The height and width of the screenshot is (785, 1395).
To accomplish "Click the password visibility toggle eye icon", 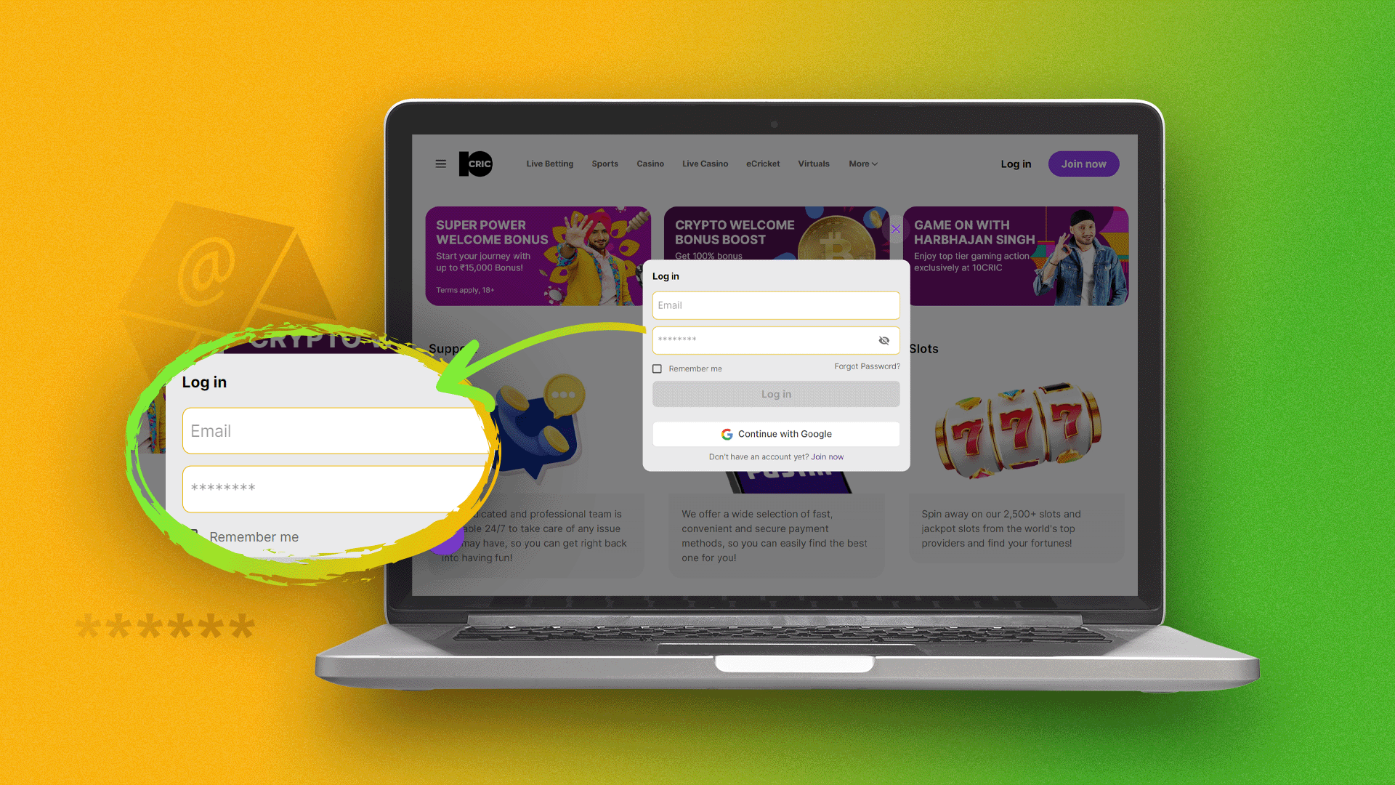I will (883, 340).
